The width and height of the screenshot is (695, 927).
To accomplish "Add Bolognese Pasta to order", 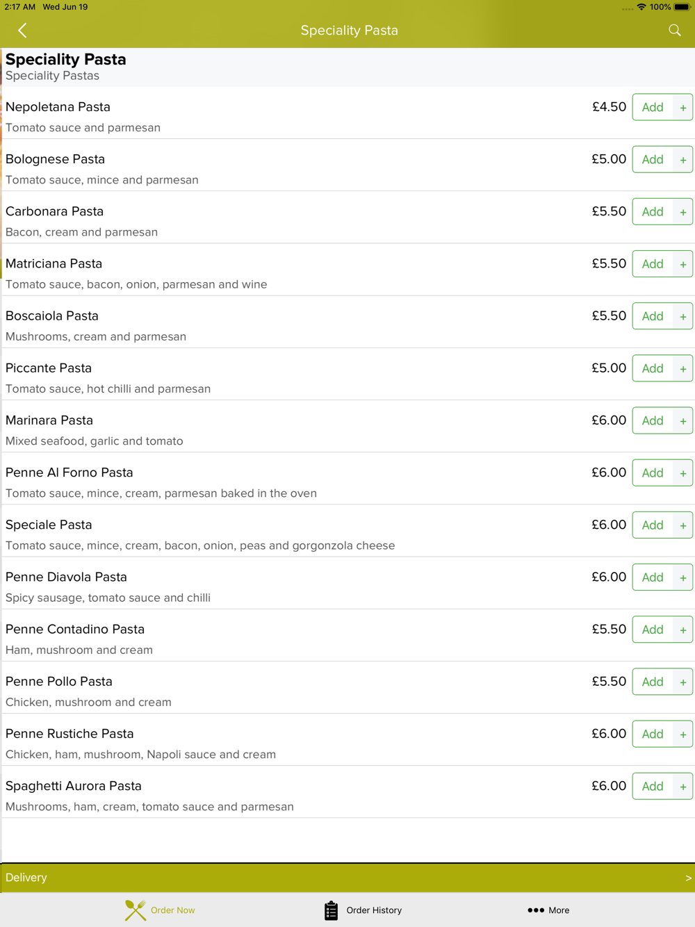I will coord(653,160).
